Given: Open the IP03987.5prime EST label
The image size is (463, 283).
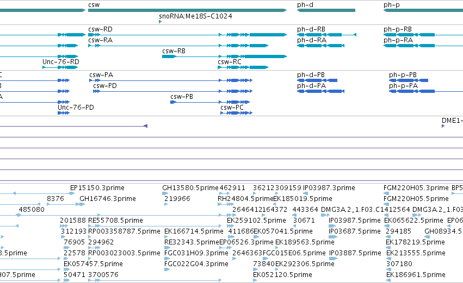Looking at the screenshot, I should [x=355, y=221].
